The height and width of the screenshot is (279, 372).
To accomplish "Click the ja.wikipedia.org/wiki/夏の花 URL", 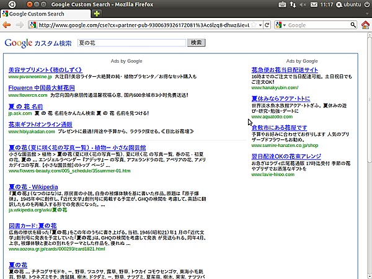I will click(x=38, y=210).
